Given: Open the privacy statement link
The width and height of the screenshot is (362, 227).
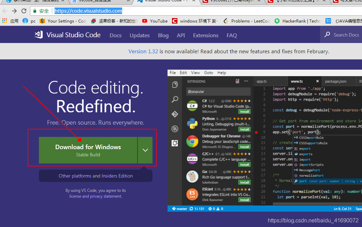Looking at the screenshot, I should click(105, 196).
